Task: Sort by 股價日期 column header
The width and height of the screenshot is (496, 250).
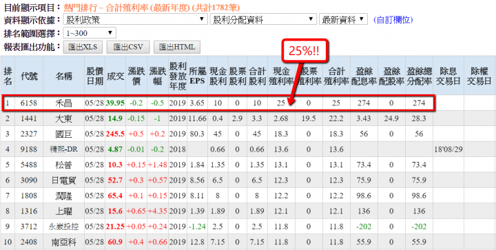Action: point(94,76)
